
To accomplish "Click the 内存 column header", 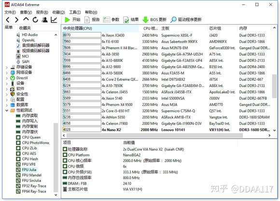I will pyautogui.click(x=243, y=28).
